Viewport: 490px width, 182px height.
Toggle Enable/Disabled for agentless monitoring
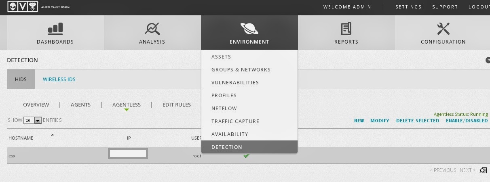coord(467,121)
